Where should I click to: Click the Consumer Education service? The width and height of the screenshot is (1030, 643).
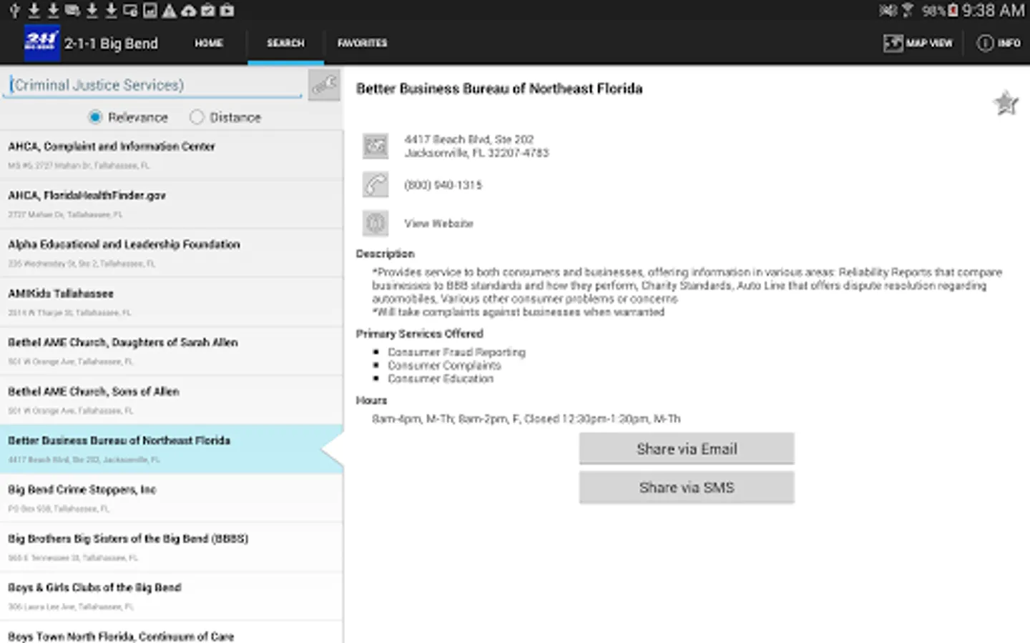pos(441,379)
